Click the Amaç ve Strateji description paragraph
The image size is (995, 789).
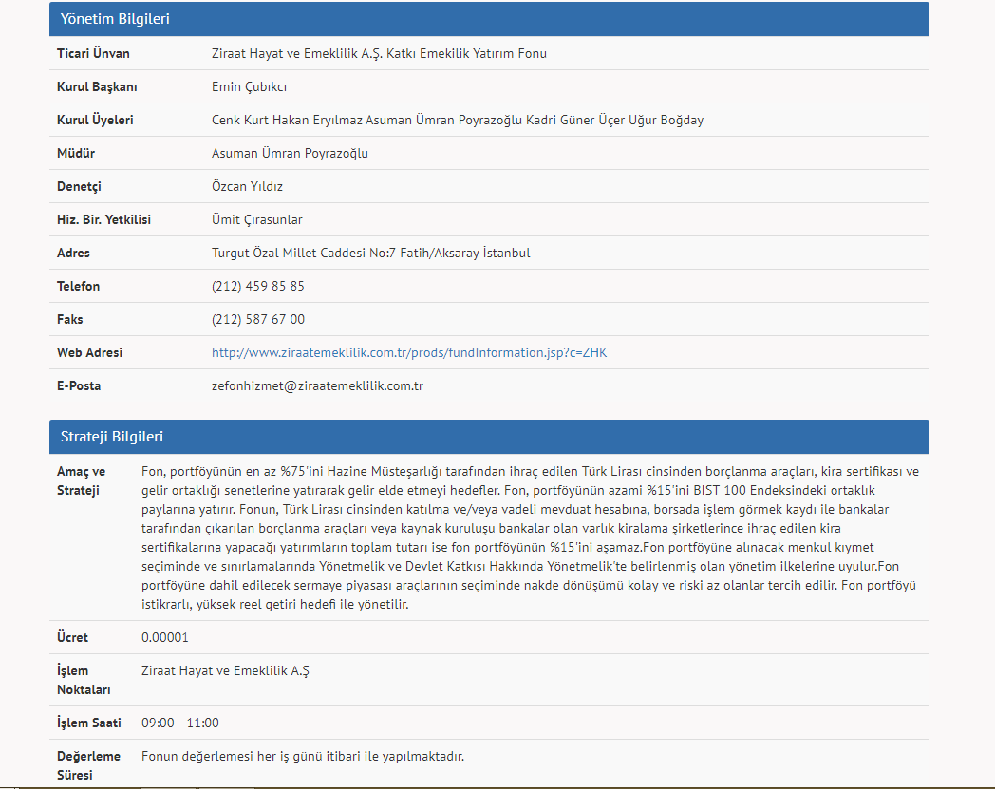[x=531, y=537]
